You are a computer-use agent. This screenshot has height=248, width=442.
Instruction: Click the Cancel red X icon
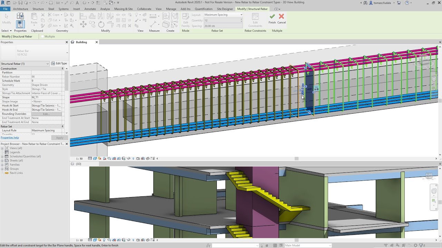pos(281,17)
